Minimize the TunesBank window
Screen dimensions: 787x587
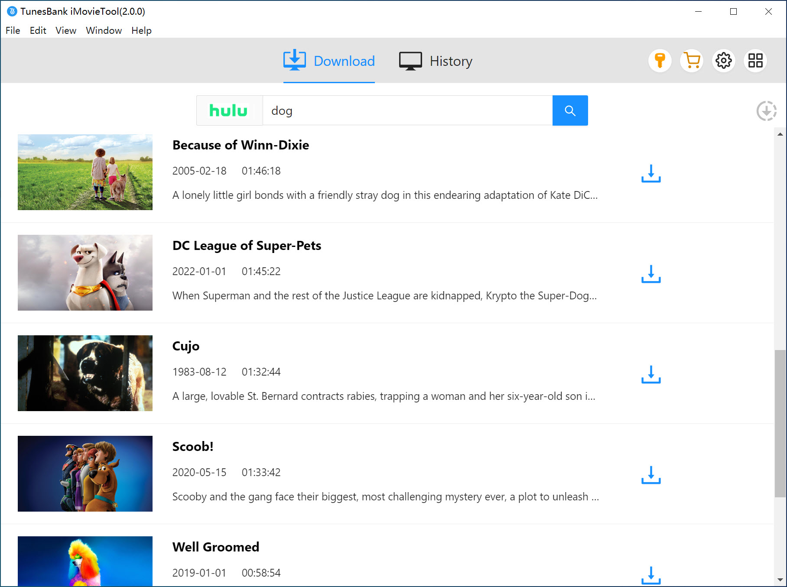click(698, 11)
